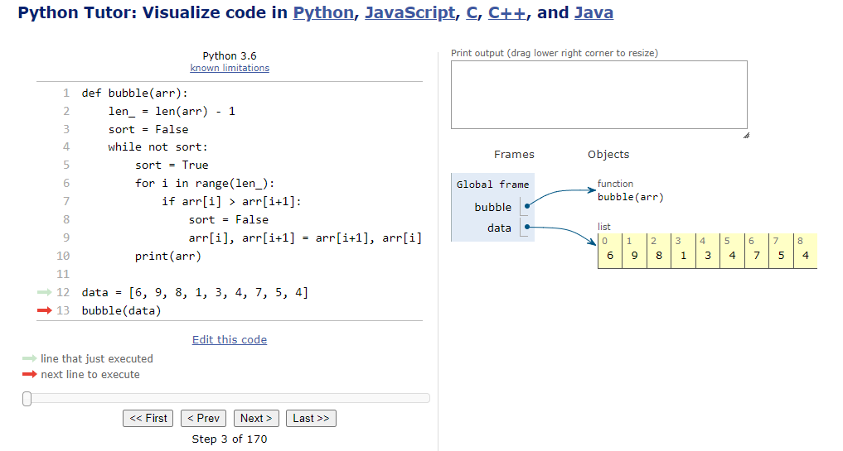This screenshot has width=843, height=451.
Task: Click the next line to execute legend
Action: (90, 375)
